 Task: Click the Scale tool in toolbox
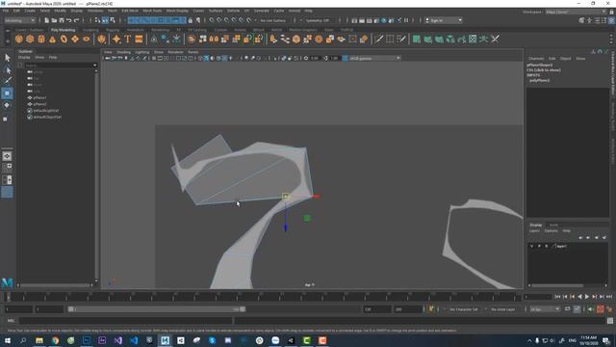(x=6, y=119)
